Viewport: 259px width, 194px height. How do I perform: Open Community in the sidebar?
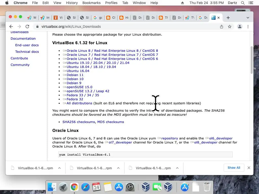tap(20, 65)
